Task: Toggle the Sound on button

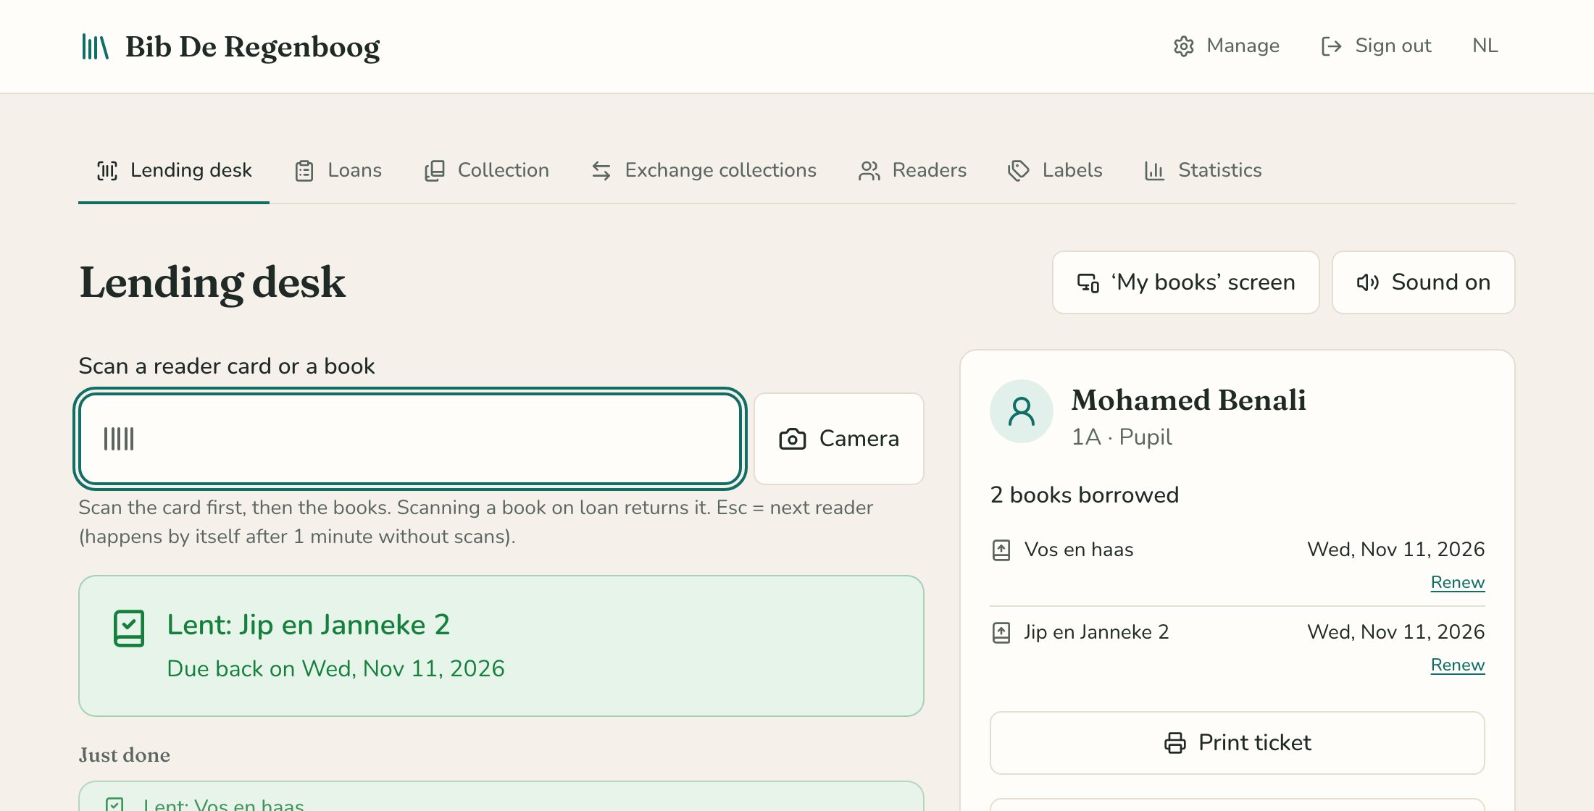Action: [1423, 282]
